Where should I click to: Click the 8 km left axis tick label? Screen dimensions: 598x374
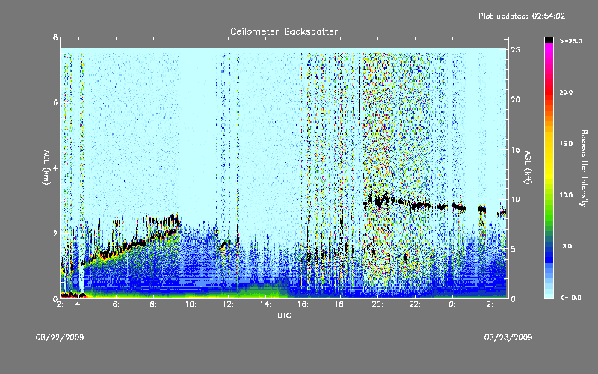[55, 37]
